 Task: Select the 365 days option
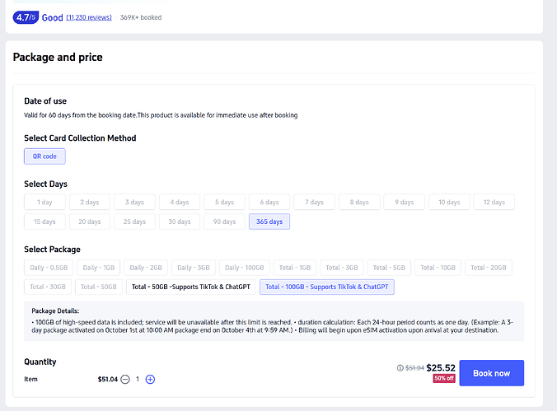coord(269,222)
